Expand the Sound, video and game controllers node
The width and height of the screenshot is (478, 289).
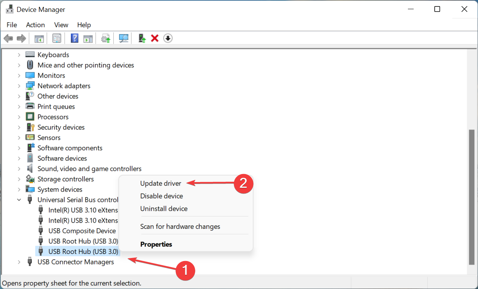(19, 169)
